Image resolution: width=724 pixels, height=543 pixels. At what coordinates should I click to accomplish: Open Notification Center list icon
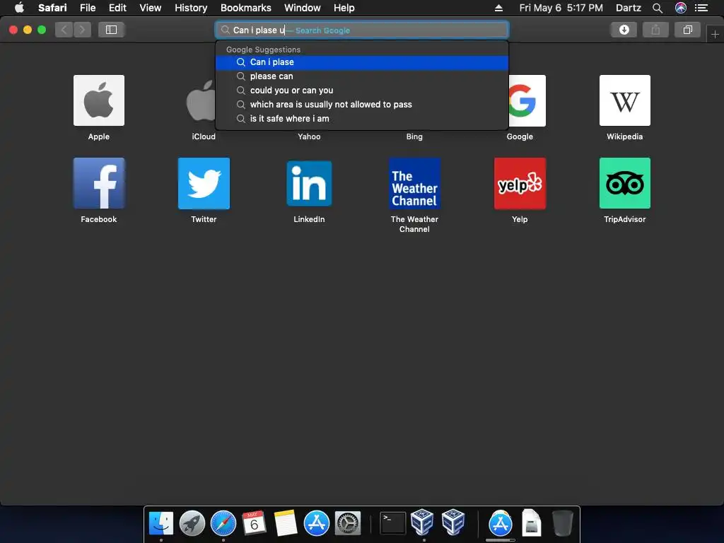[701, 8]
